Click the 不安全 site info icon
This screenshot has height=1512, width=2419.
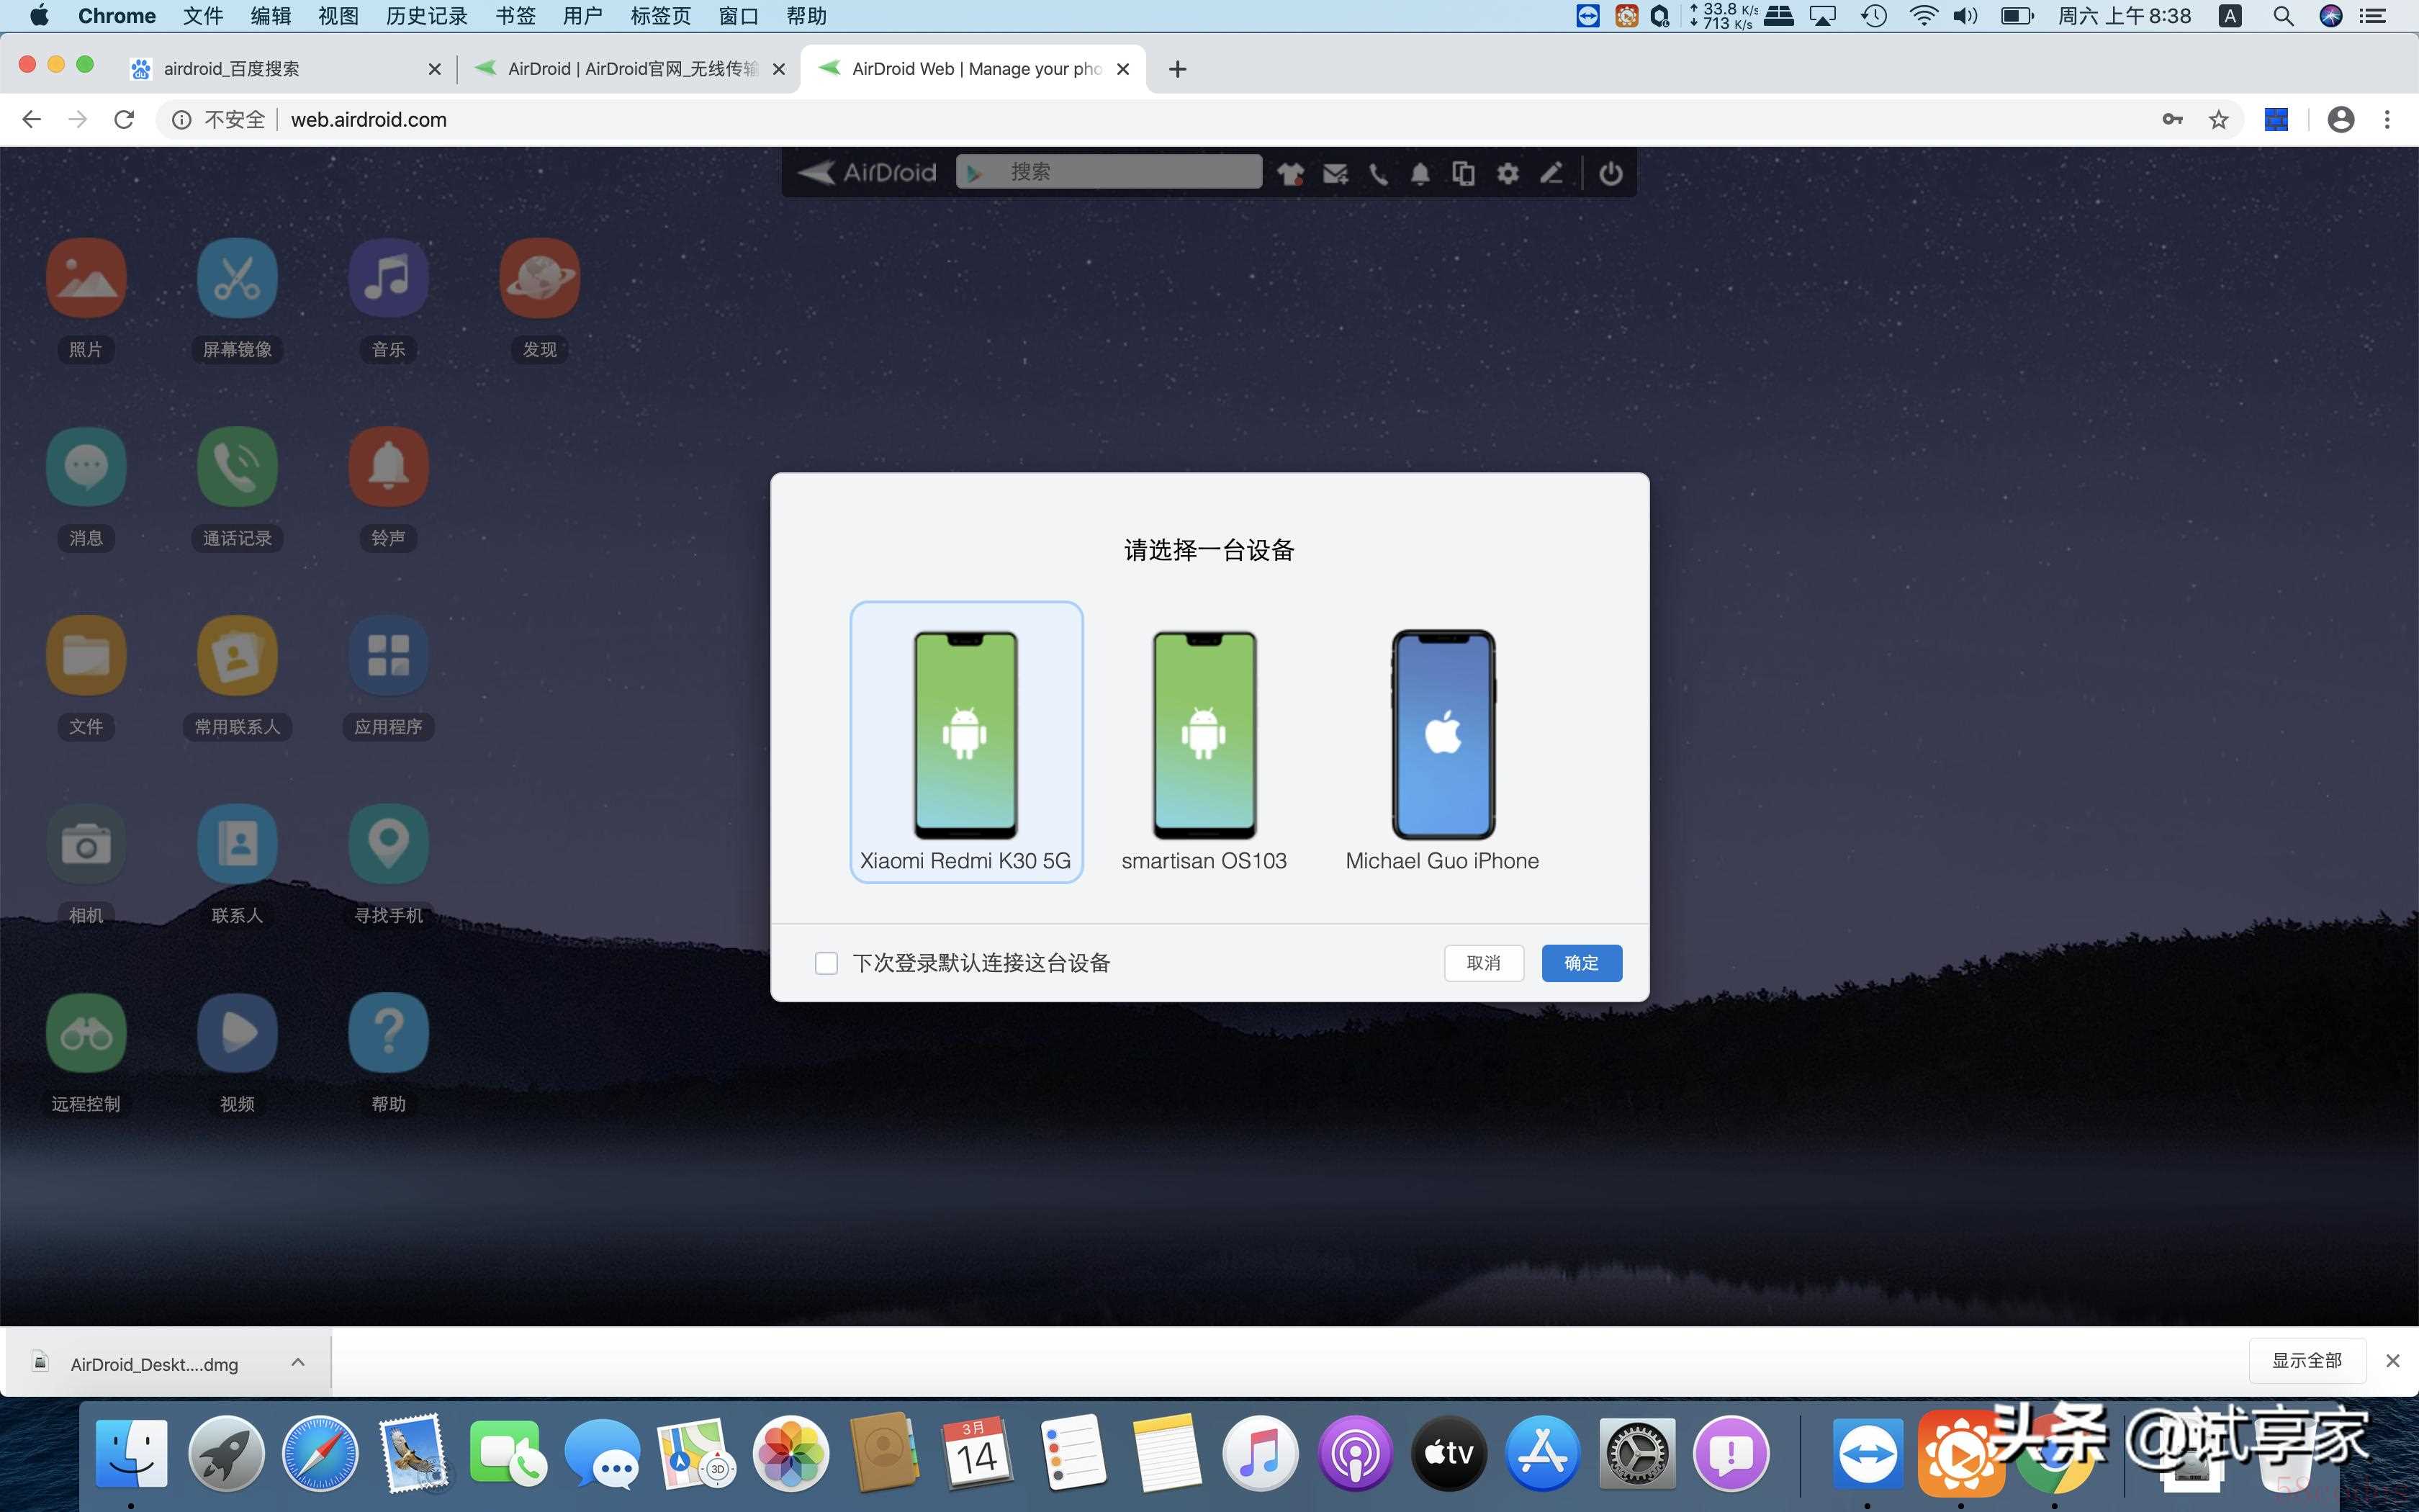pos(181,120)
